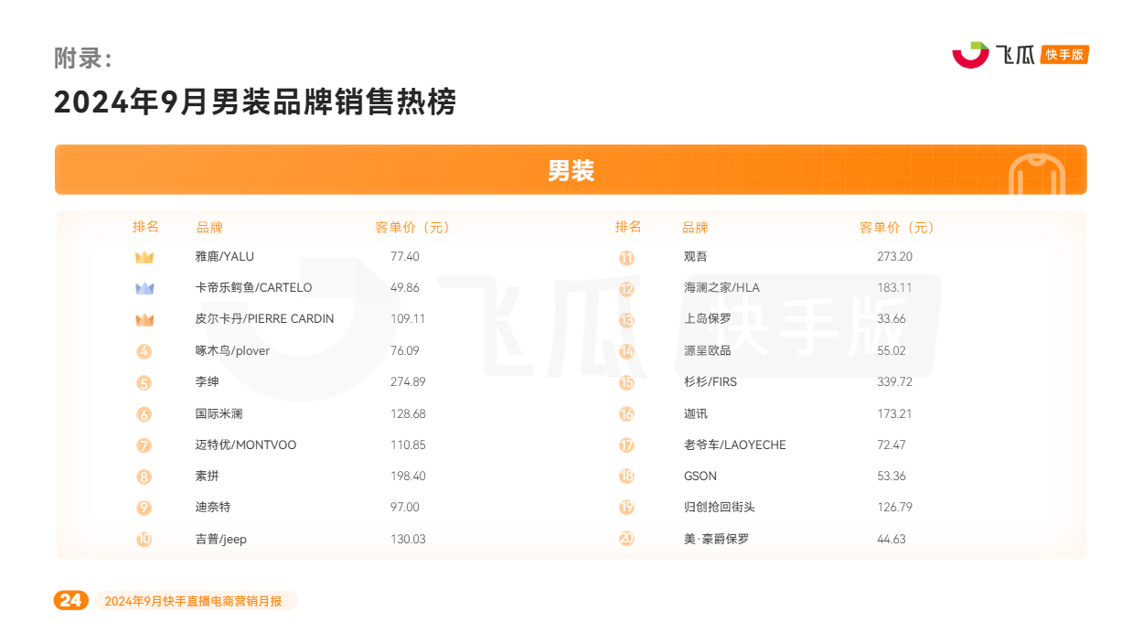Click the silver crown icon beside 卡帝乐鳄鱼/CARTELO

coord(144,289)
